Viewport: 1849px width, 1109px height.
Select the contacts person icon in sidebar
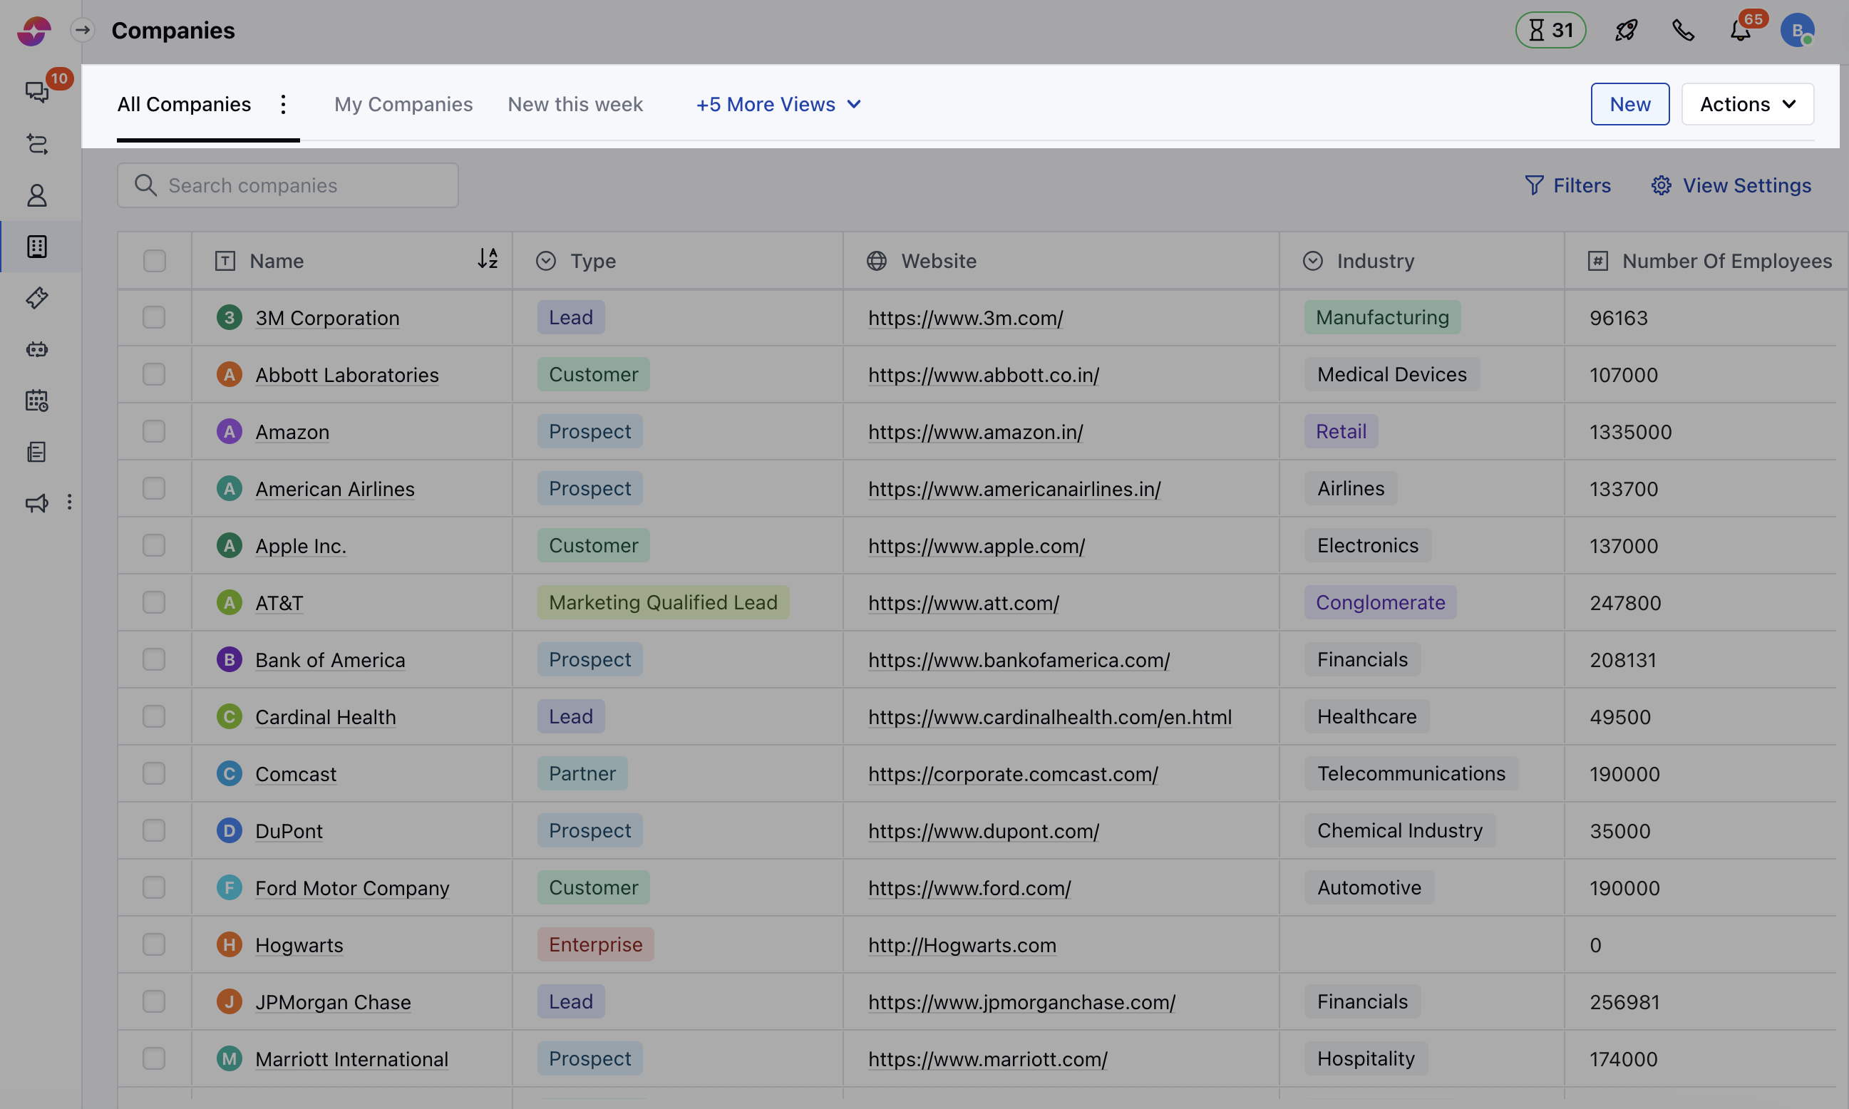pos(36,196)
